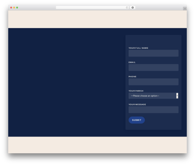Click the "Your Message" label text
Screen dimensions: 195x165
(137, 105)
